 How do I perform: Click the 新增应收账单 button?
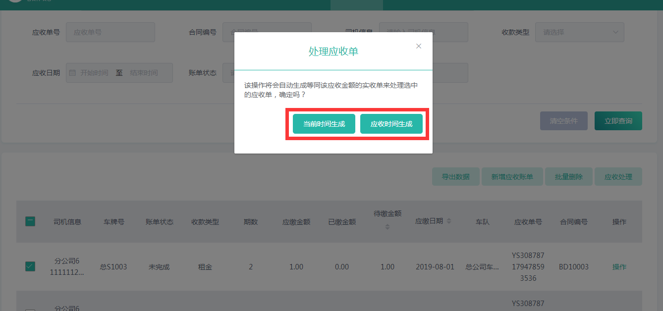512,177
